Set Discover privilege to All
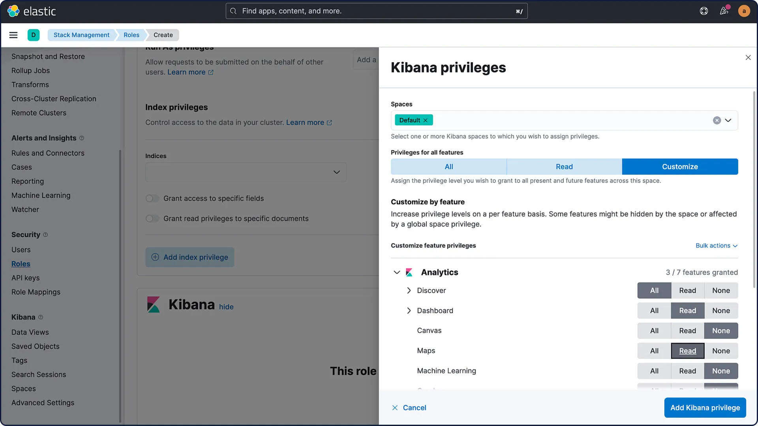 (654, 290)
